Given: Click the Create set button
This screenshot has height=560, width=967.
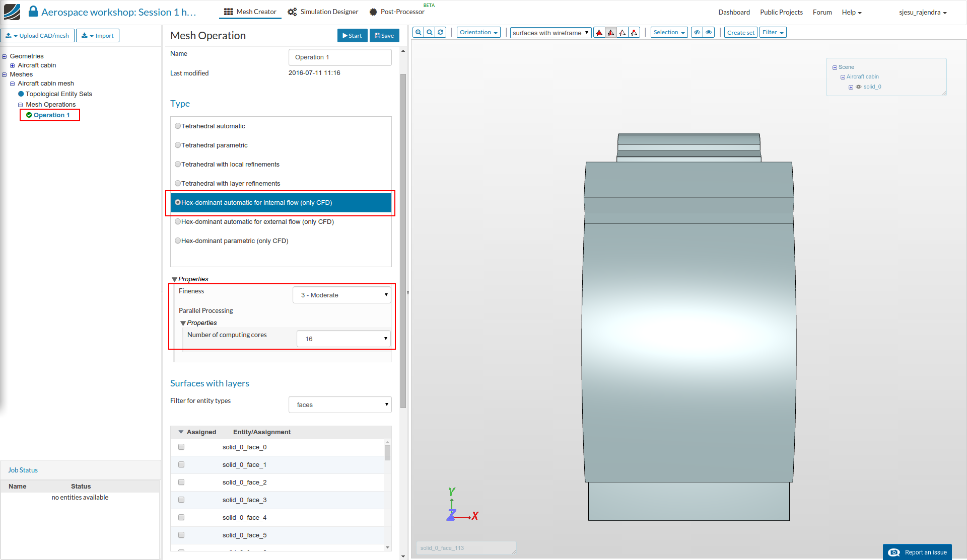Looking at the screenshot, I should click(740, 33).
